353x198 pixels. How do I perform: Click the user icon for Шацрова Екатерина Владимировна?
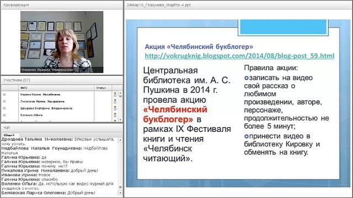point(115,108)
